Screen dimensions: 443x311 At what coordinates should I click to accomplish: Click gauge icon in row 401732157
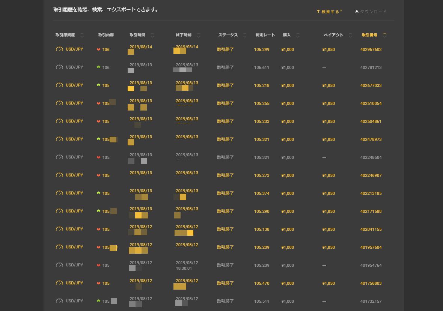[59, 301]
